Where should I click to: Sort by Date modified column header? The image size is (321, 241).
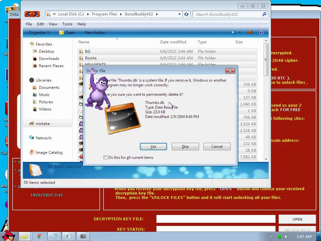click(177, 42)
